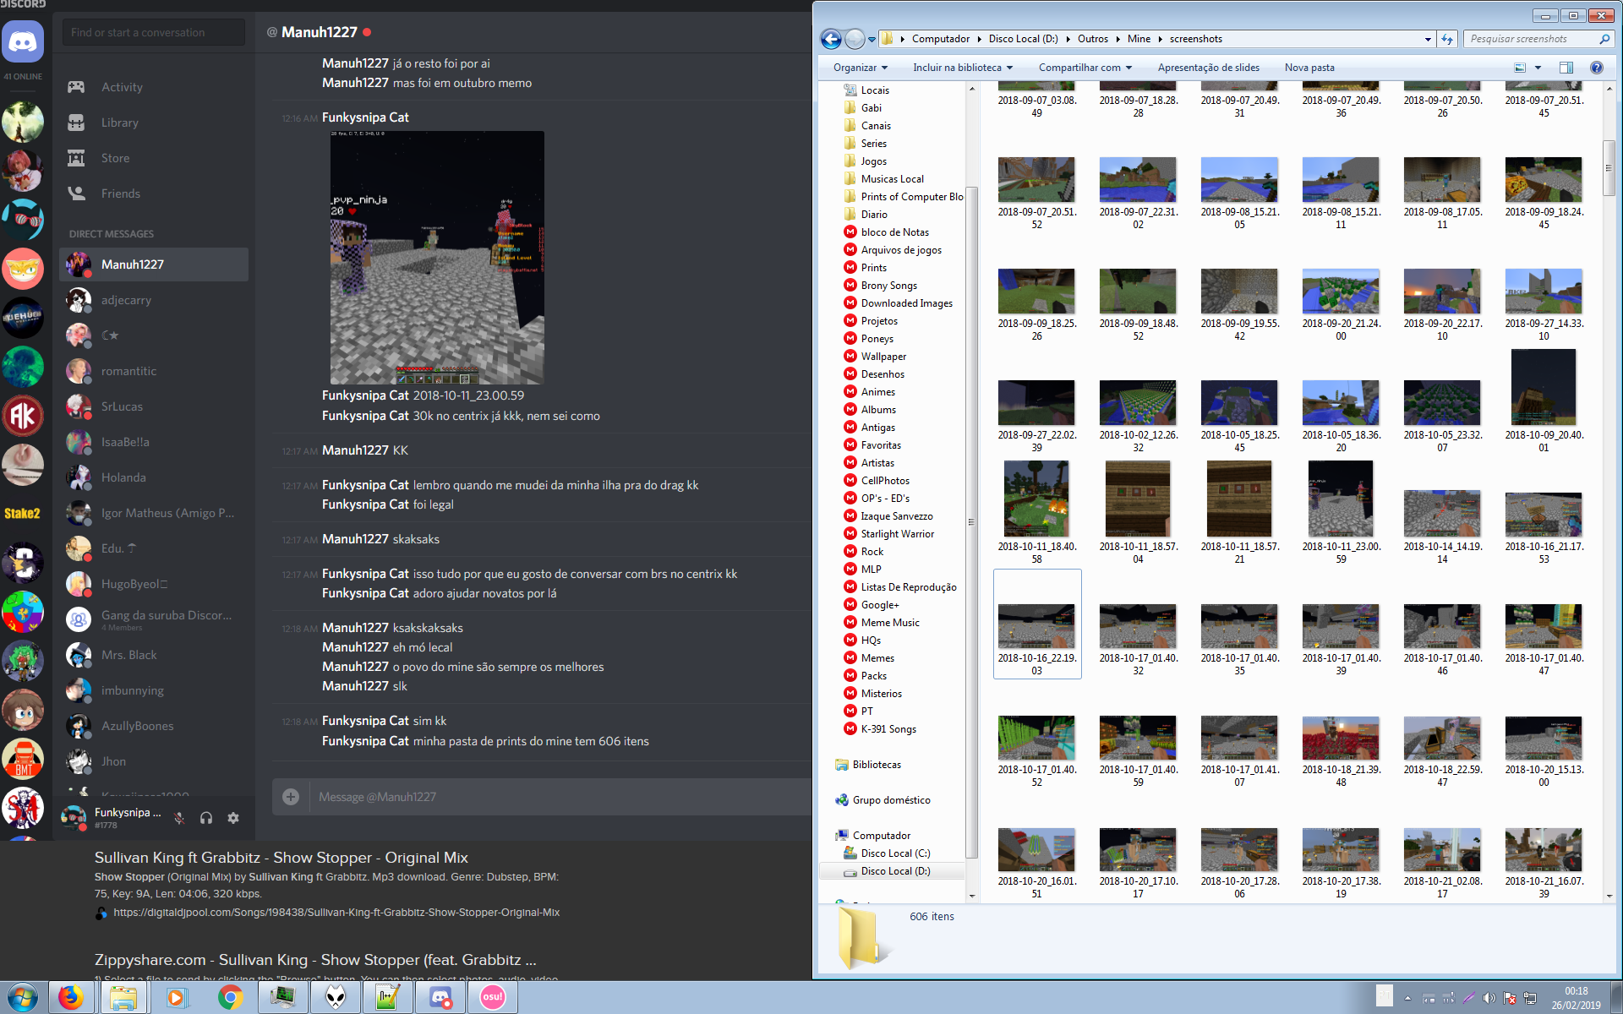1623x1014 pixels.
Task: Open Library in Discord sidebar
Action: [x=119, y=123]
